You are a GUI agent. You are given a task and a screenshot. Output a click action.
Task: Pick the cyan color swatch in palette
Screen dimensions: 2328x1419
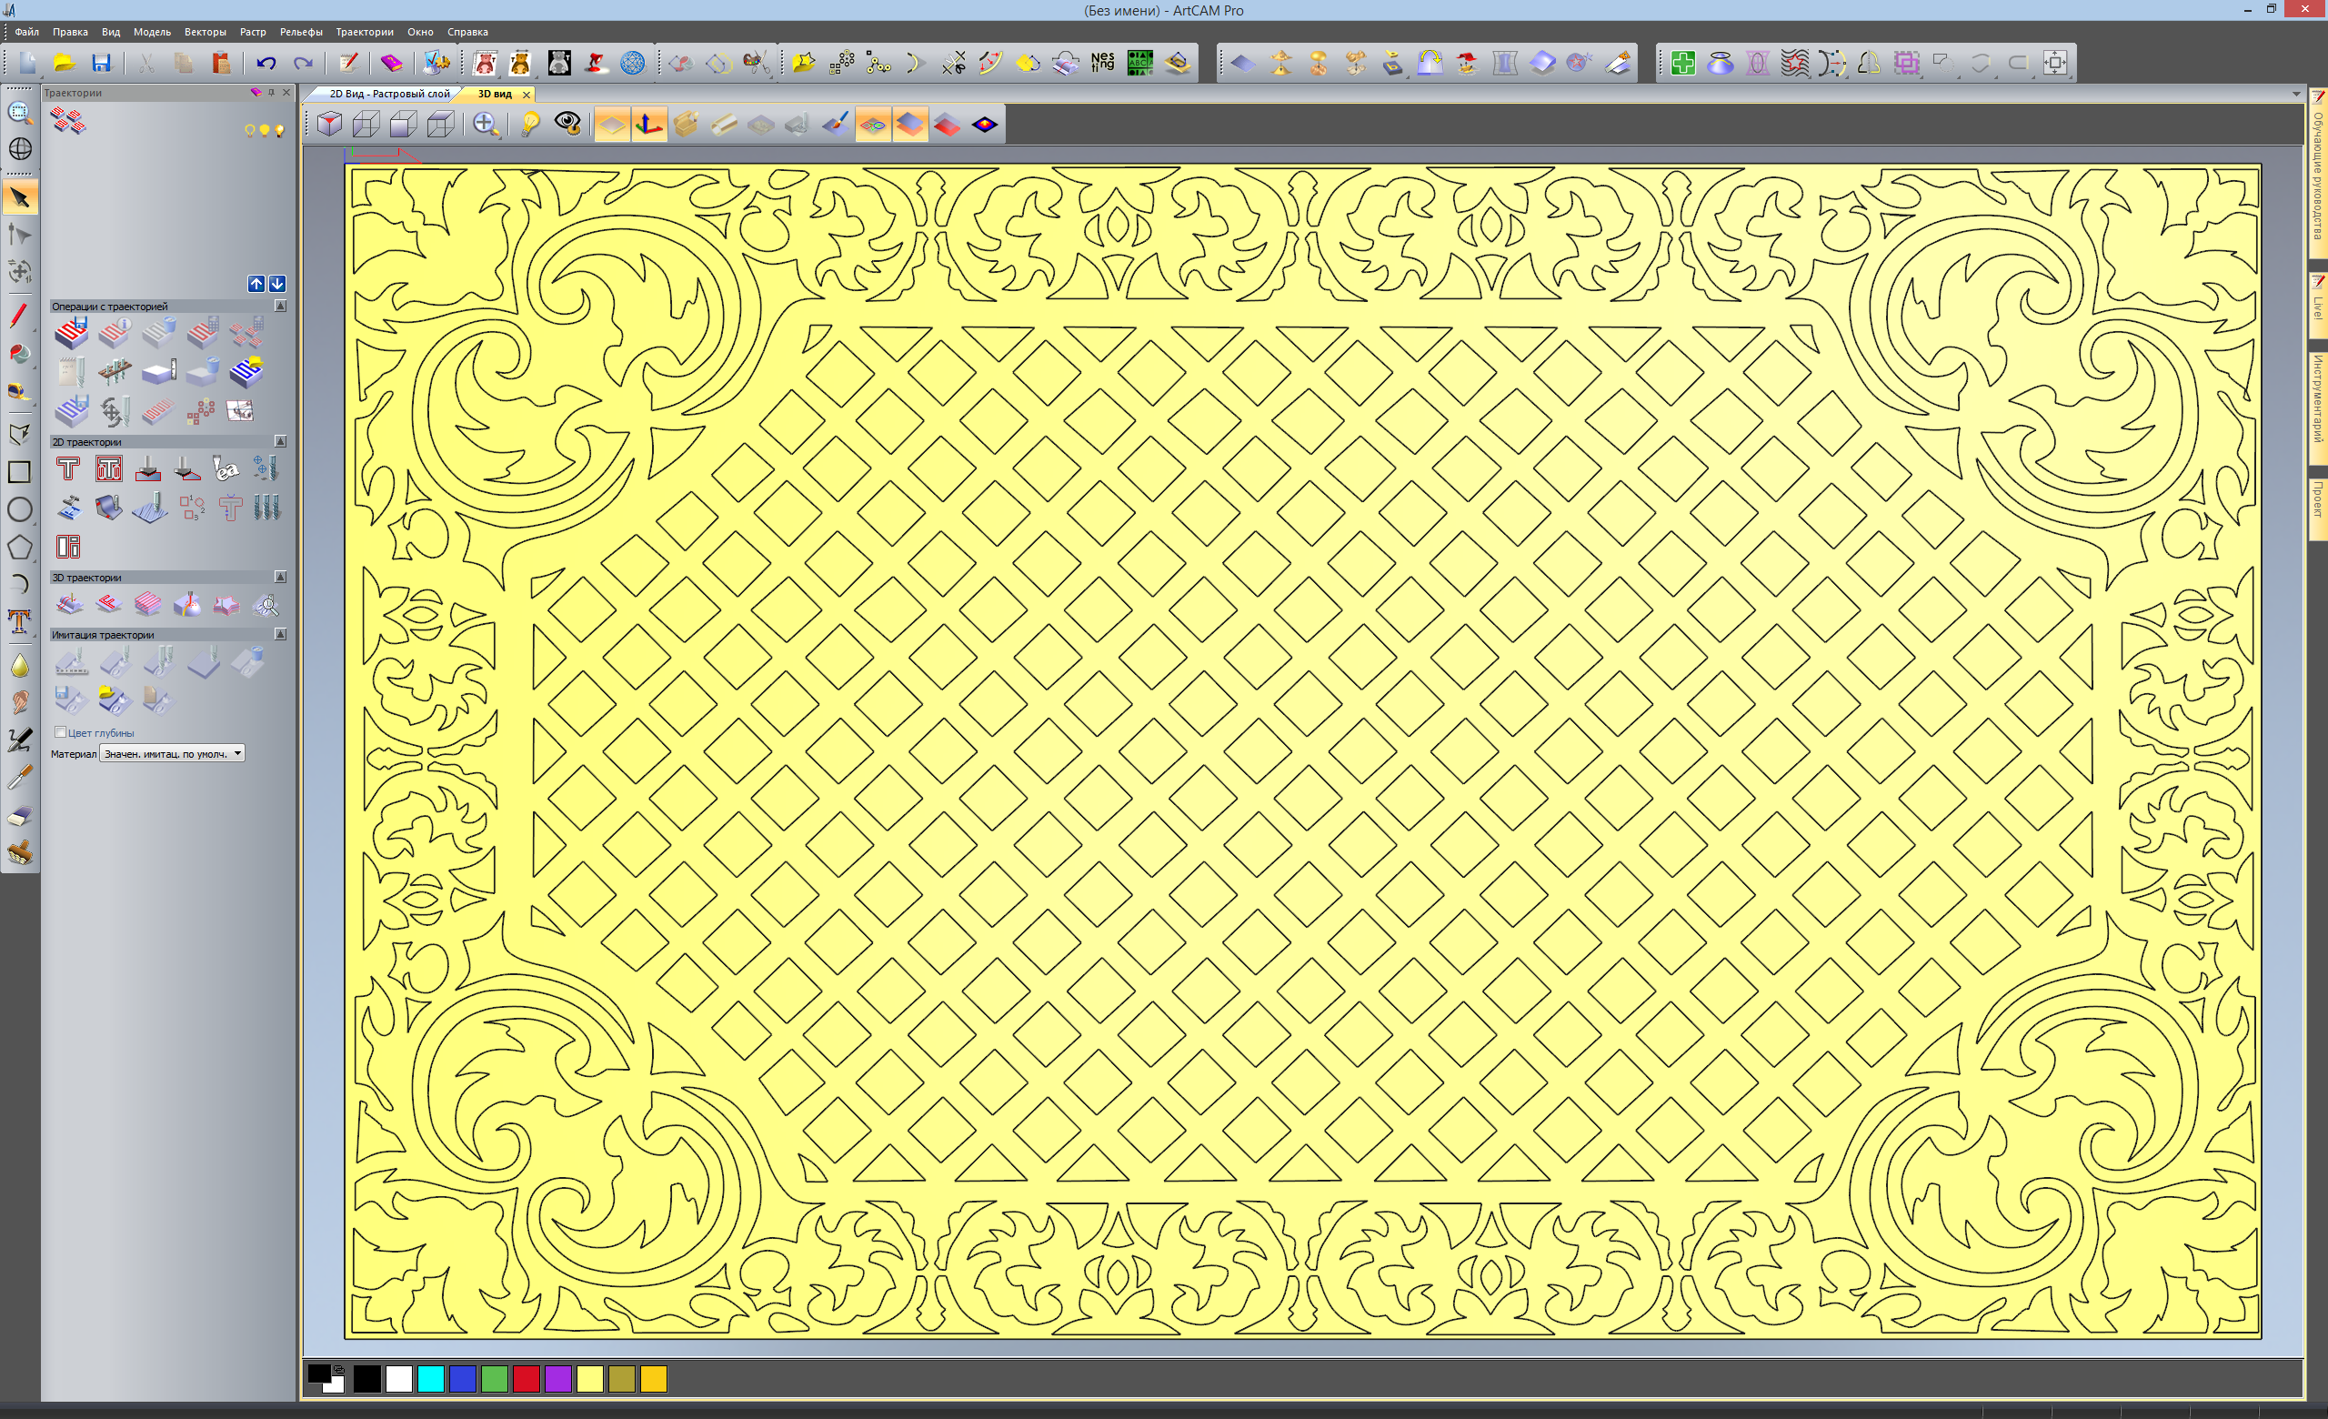coord(431,1379)
